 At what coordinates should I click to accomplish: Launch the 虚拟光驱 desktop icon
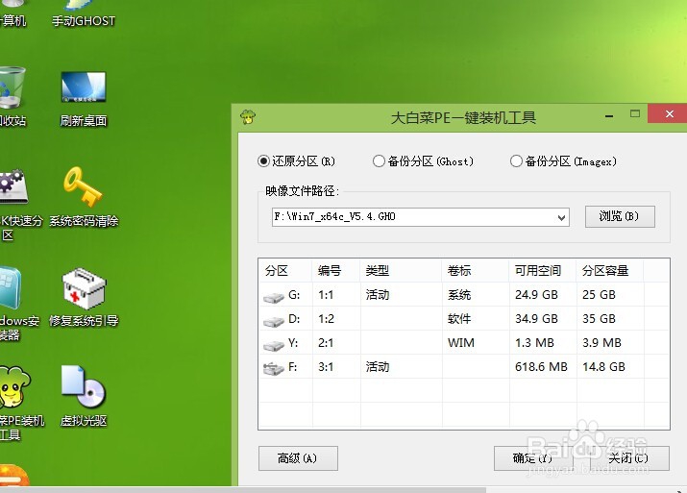coord(84,397)
